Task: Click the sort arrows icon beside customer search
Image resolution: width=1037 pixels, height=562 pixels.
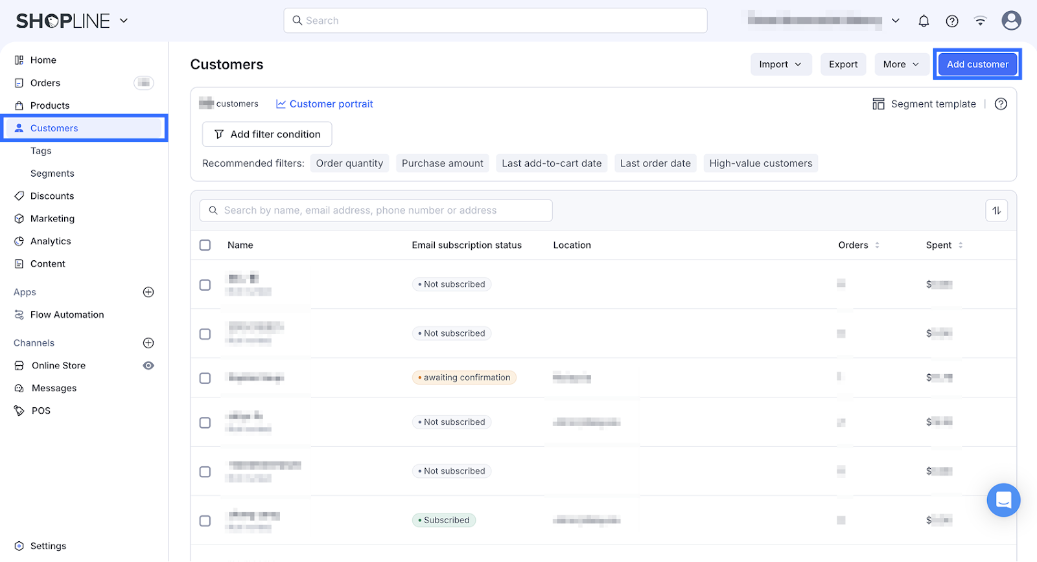Action: (996, 210)
